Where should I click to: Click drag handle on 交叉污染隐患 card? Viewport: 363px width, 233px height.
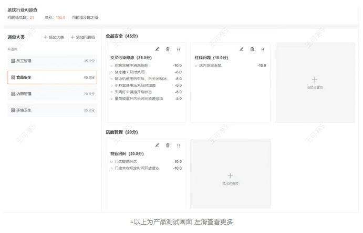click(179, 49)
